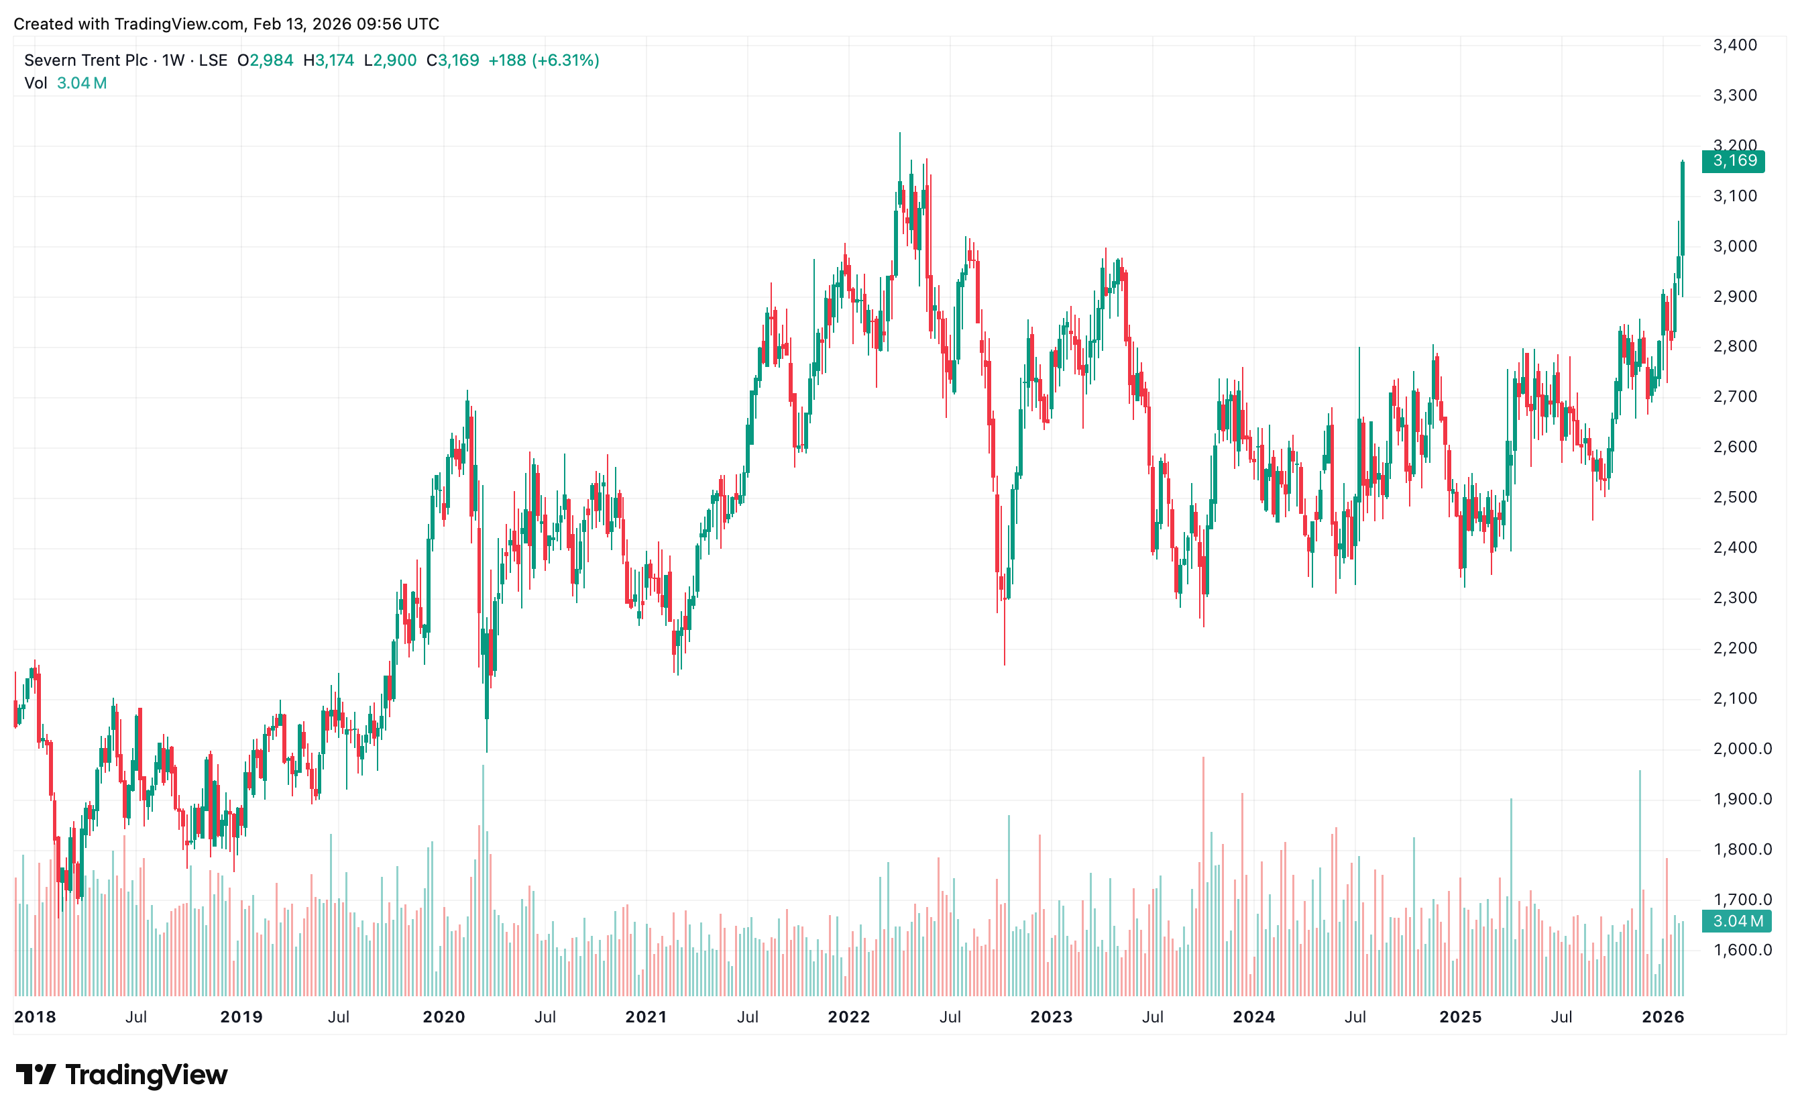
Task: Click the tallest volume bar in late 2023
Action: [1203, 878]
